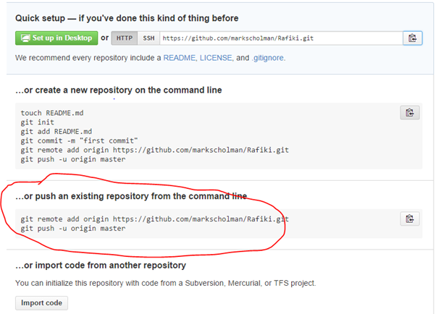This screenshot has height=314, width=441.
Task: Switch to the SSH protocol option
Action: pyautogui.click(x=148, y=38)
